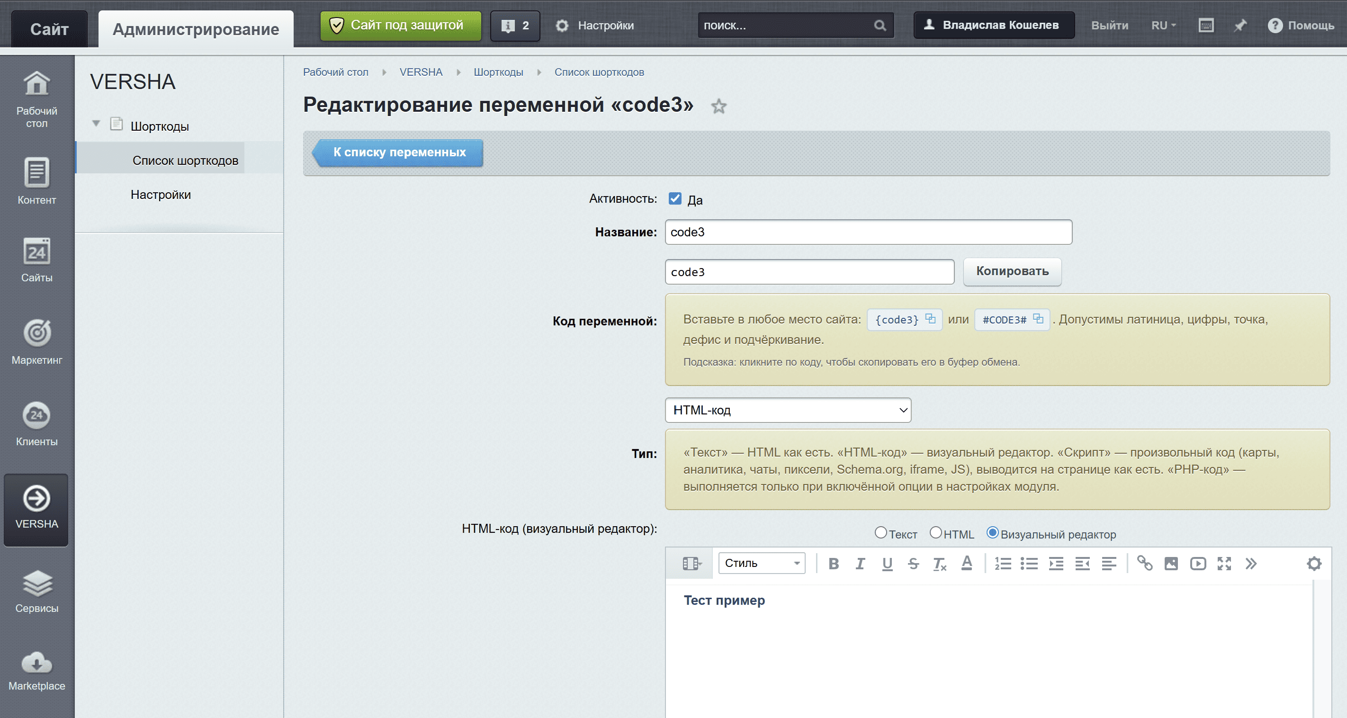Apply Italic formatting in editor toolbar
This screenshot has height=718, width=1347.
pyautogui.click(x=860, y=563)
